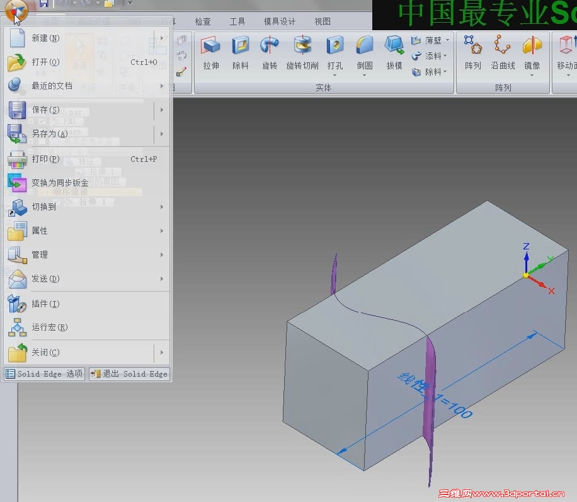
Task: Expand submenu arrow next to 关闭
Action: 162,353
